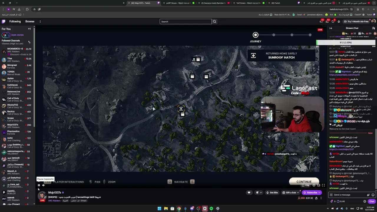Sort followed channels by viewers
377x212 pixels.
[29, 42]
